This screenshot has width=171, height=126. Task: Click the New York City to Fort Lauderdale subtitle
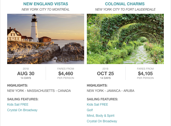click(125, 10)
